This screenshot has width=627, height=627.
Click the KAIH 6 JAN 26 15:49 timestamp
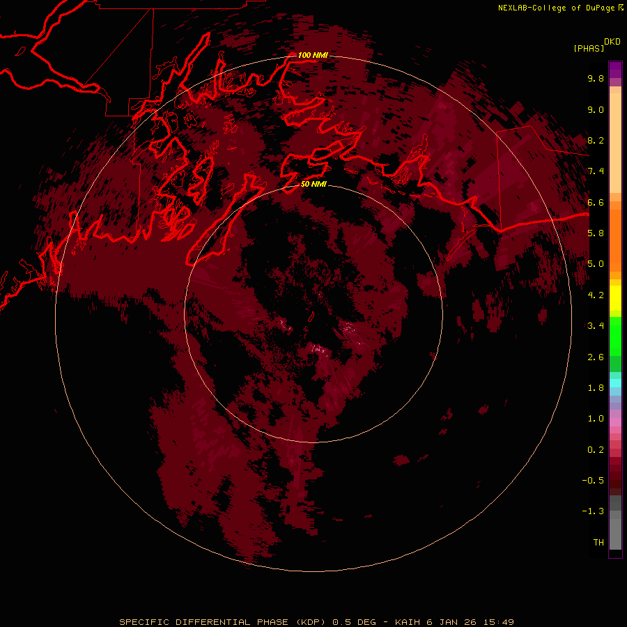pyautogui.click(x=454, y=622)
